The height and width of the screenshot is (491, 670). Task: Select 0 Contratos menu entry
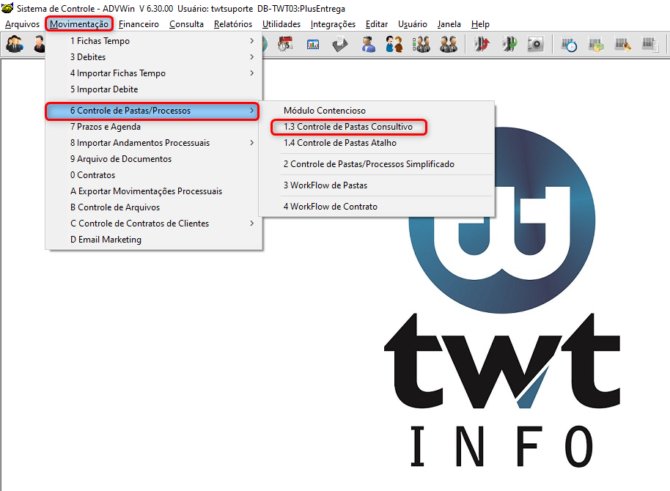(x=154, y=175)
